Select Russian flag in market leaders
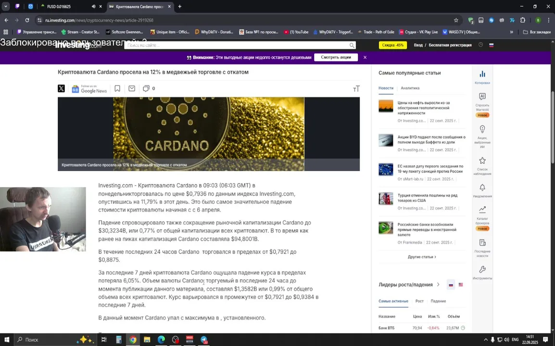 coord(451,284)
